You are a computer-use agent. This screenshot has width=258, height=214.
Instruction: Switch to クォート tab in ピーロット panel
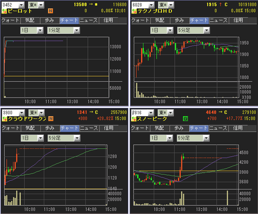click(x=10, y=20)
